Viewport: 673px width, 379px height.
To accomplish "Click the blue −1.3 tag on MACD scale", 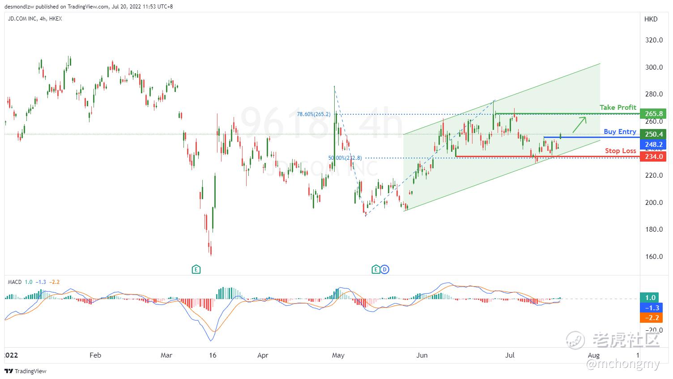I will coord(650,308).
